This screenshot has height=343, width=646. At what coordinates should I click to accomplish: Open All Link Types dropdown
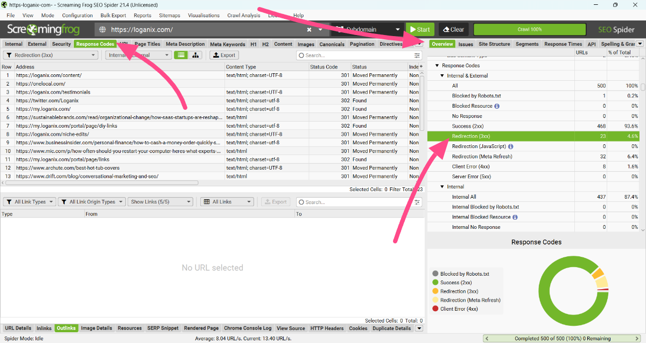pyautogui.click(x=30, y=202)
